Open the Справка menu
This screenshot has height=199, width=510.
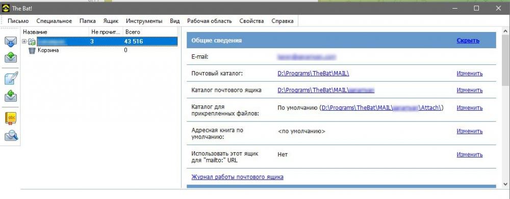pyautogui.click(x=283, y=21)
